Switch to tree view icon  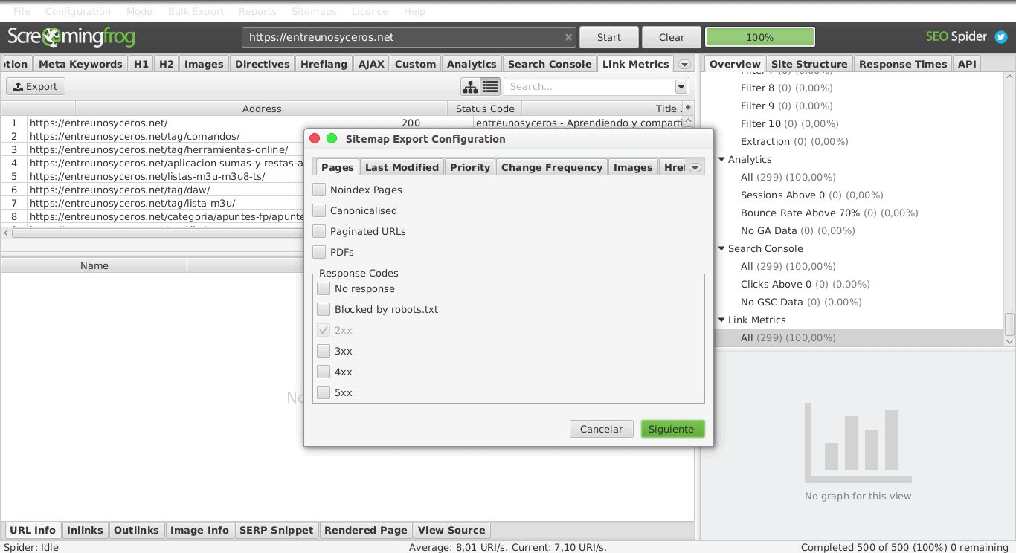coord(470,87)
